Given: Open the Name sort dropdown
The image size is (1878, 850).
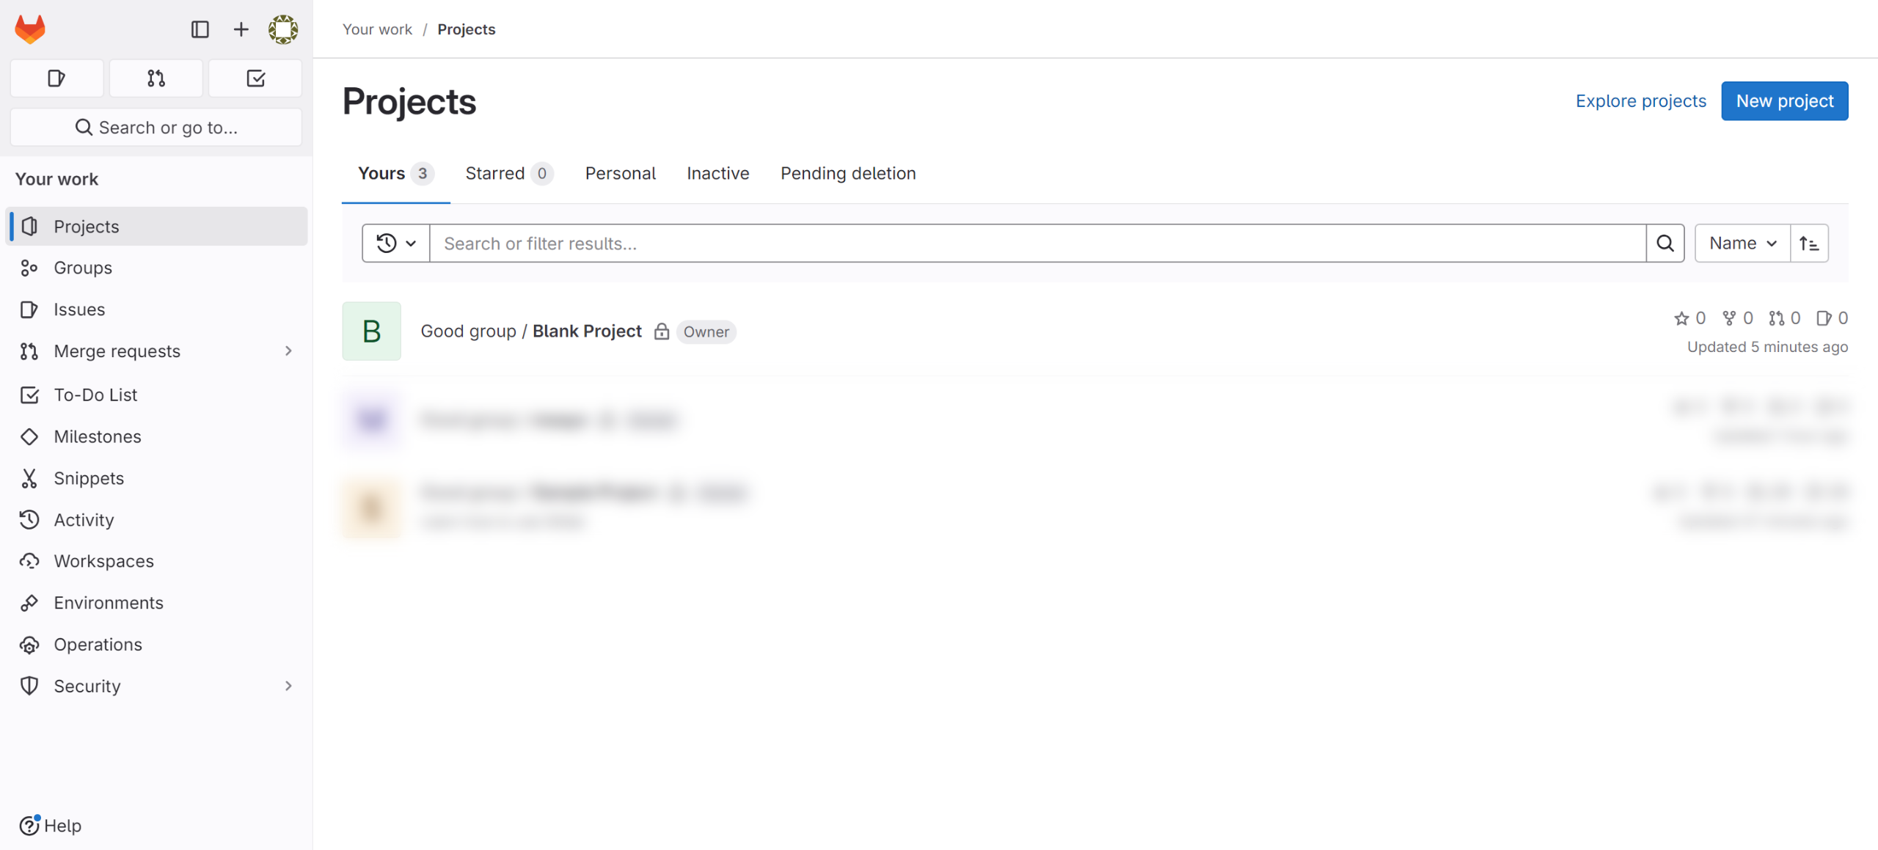Looking at the screenshot, I should point(1742,243).
